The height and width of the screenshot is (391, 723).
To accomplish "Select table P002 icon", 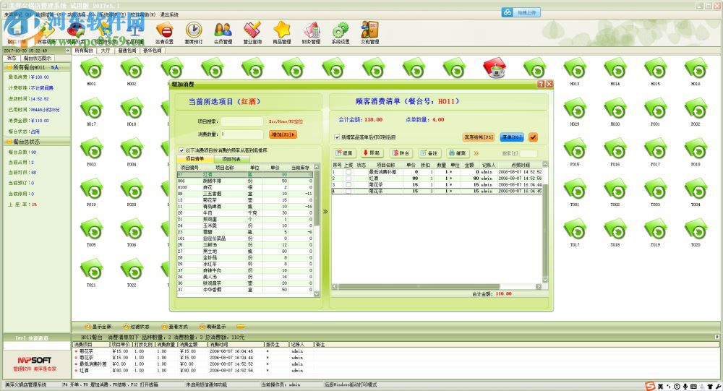I will tap(696, 109).
